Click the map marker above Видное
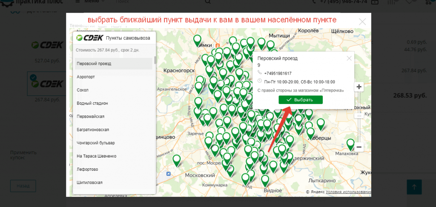Screen dimensions: 436x207 [265, 181]
